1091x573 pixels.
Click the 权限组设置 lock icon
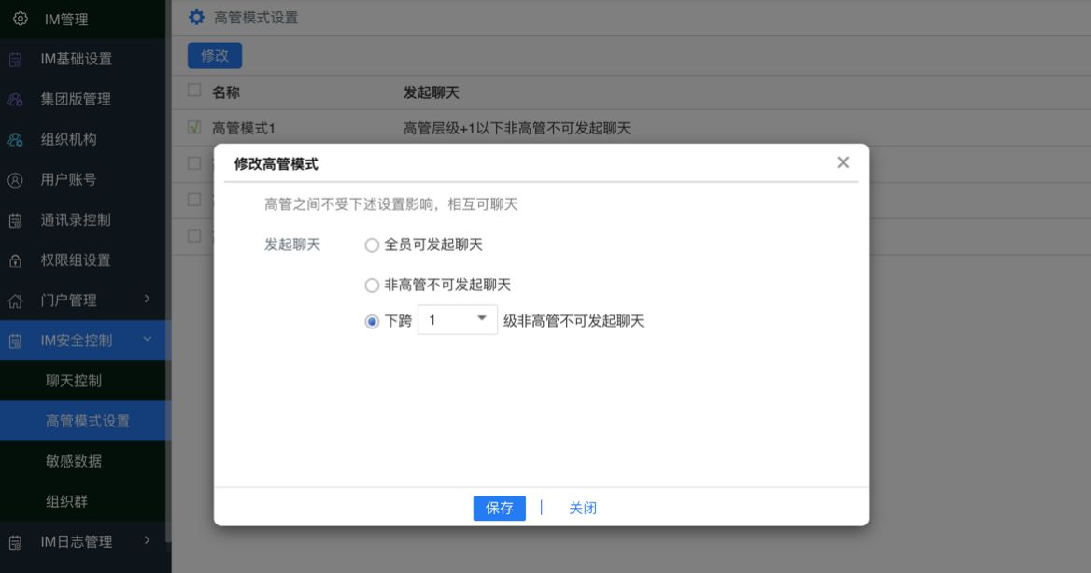(x=15, y=260)
